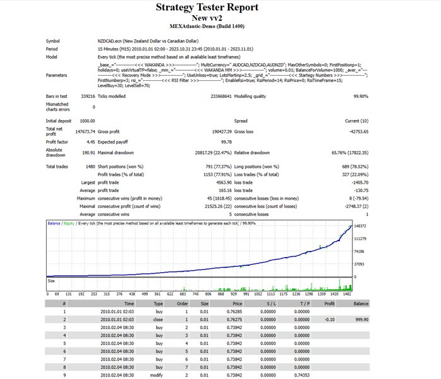Click the "Price" column header

click(238, 304)
